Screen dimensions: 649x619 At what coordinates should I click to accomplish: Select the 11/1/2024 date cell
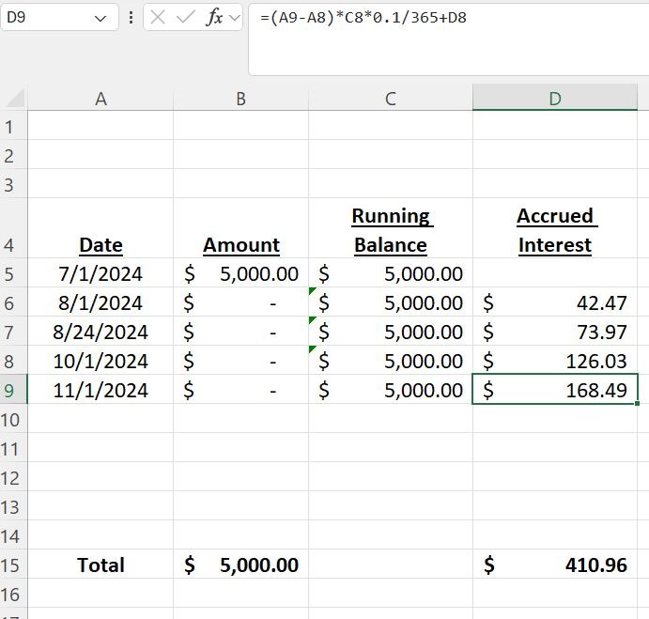coord(100,390)
